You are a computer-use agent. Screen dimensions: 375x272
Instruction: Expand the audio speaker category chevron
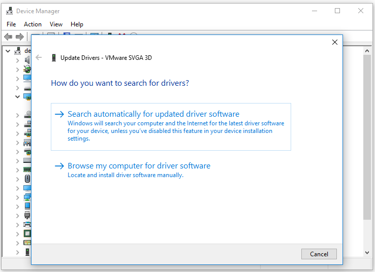coord(17,60)
